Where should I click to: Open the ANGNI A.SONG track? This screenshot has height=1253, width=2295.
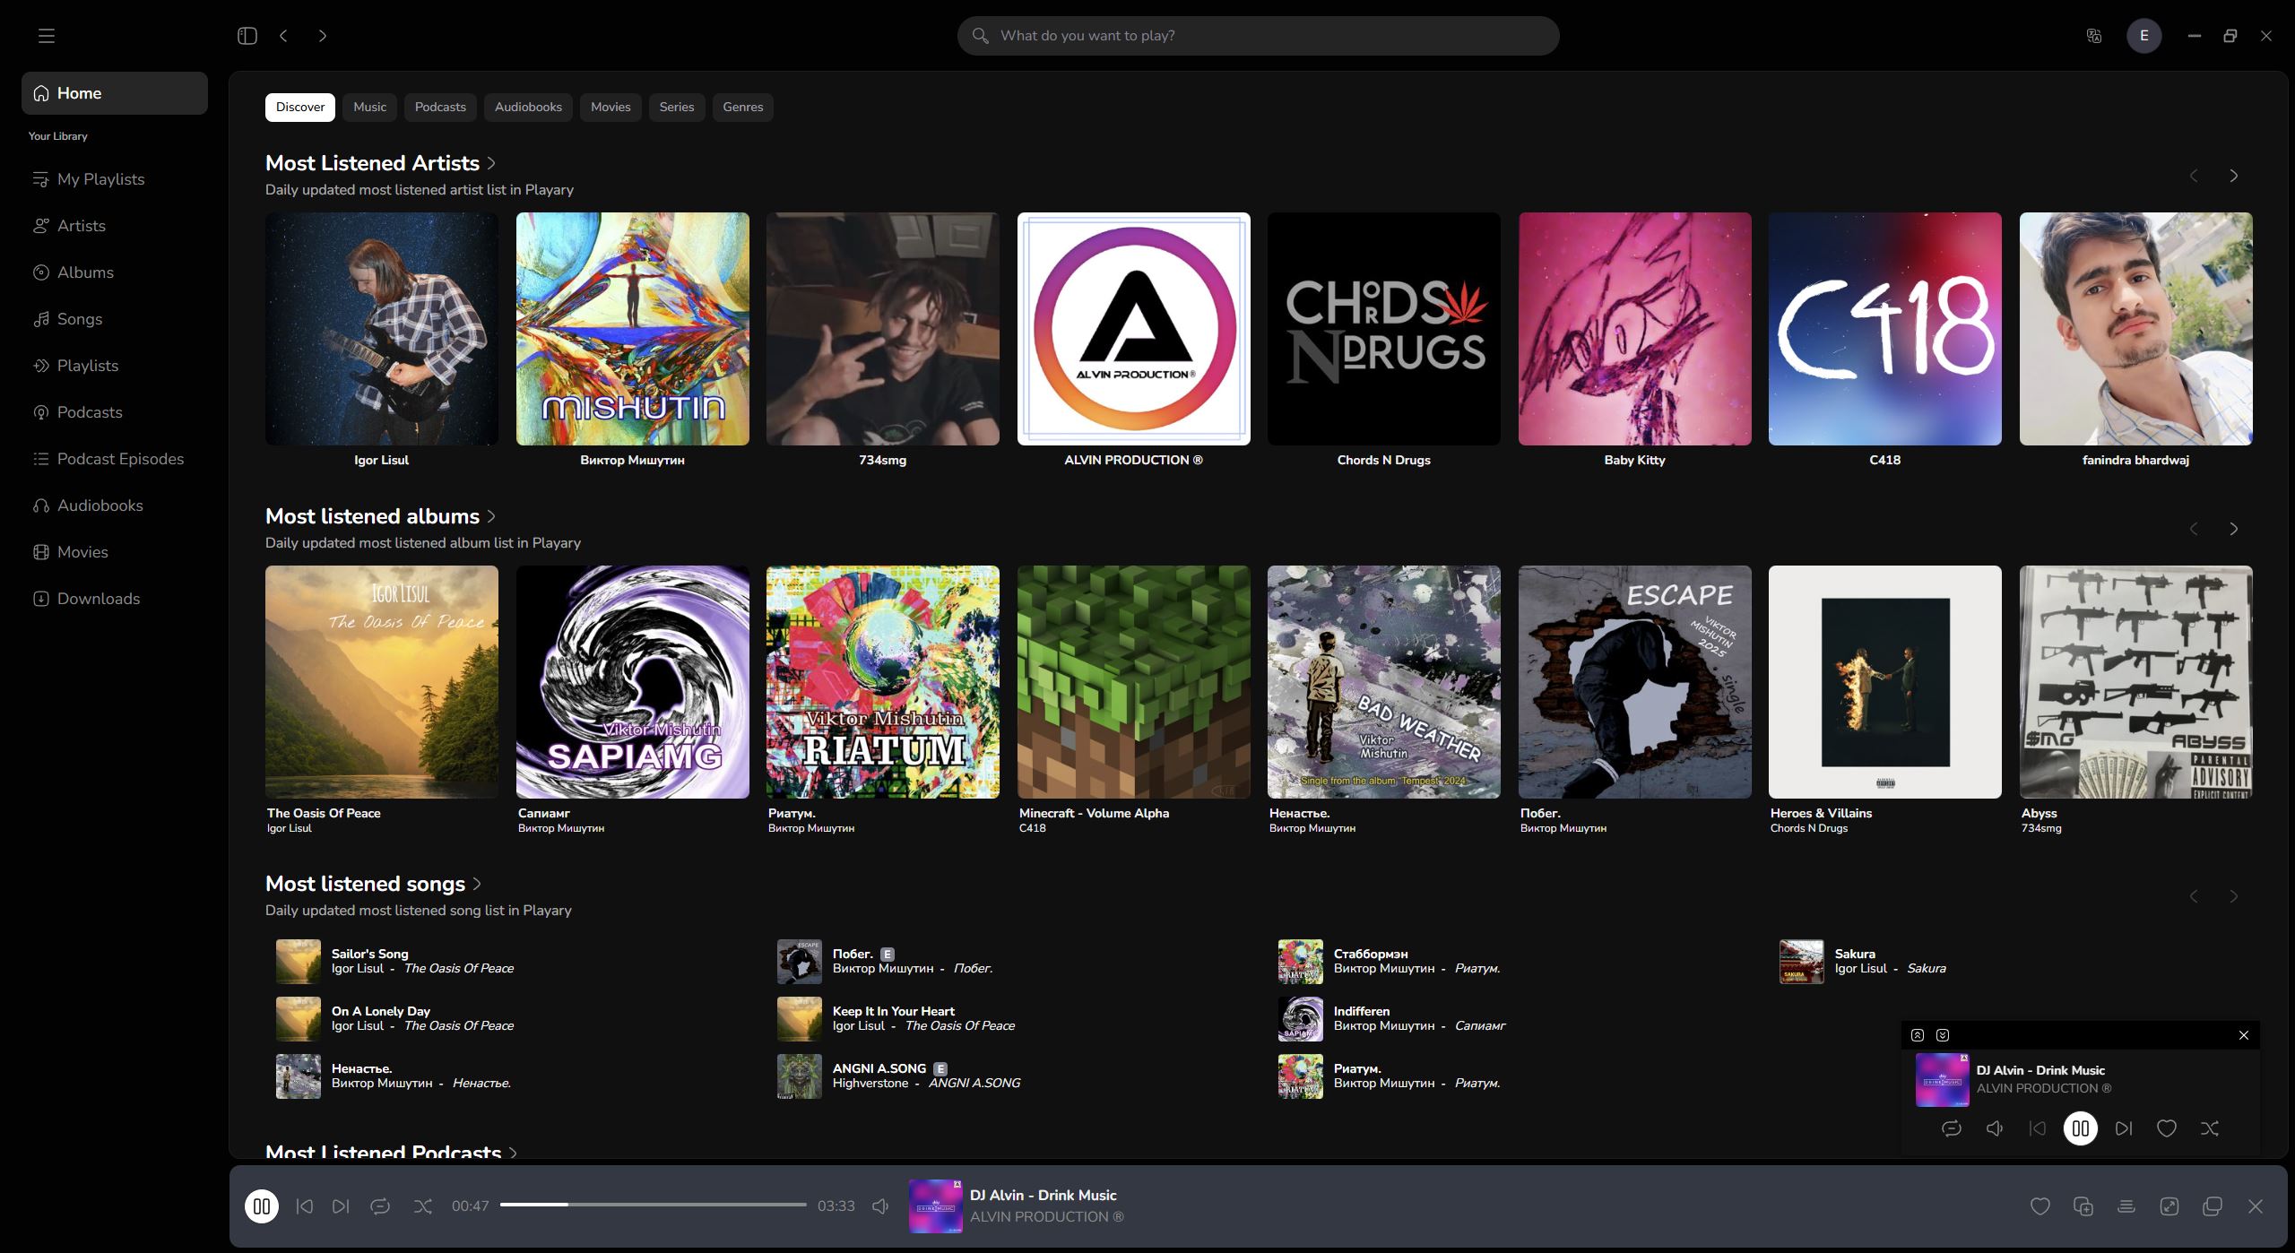(899, 1076)
